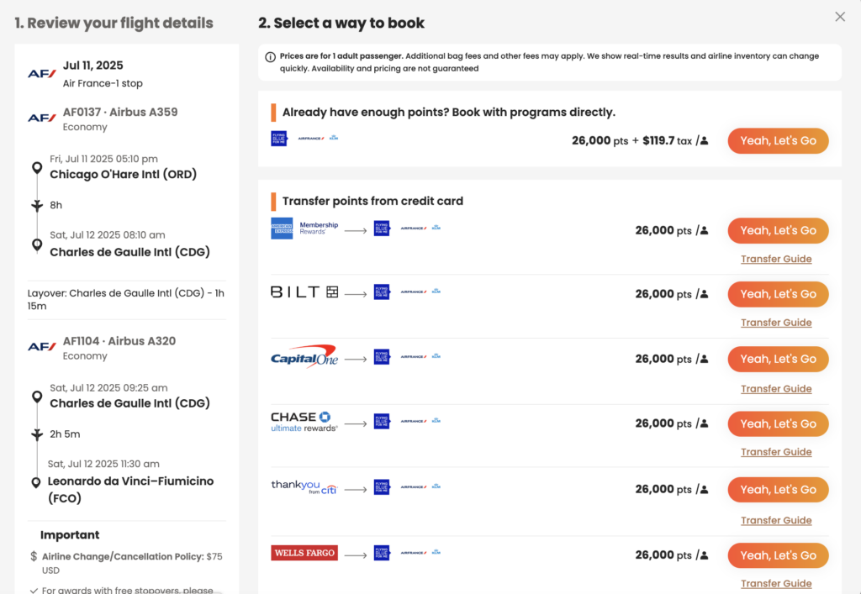Viewport: 861px width, 594px height.
Task: Click the Capital One logo
Action: point(304,356)
